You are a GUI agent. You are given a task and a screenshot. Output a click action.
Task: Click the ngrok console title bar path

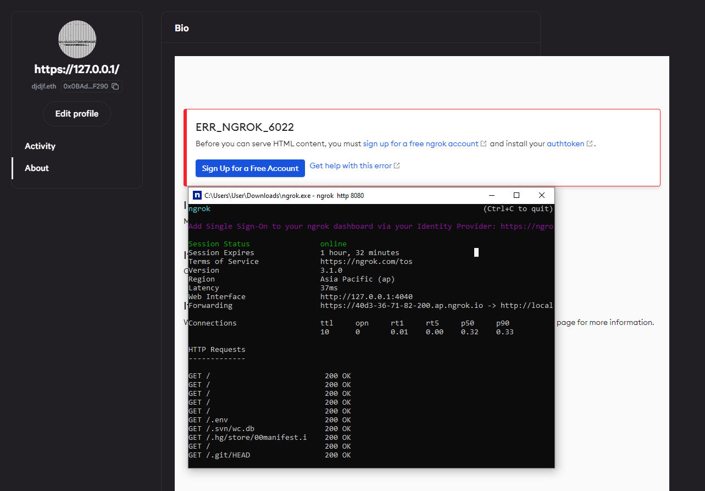[284, 196]
